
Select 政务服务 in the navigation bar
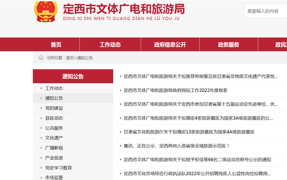[228, 45]
